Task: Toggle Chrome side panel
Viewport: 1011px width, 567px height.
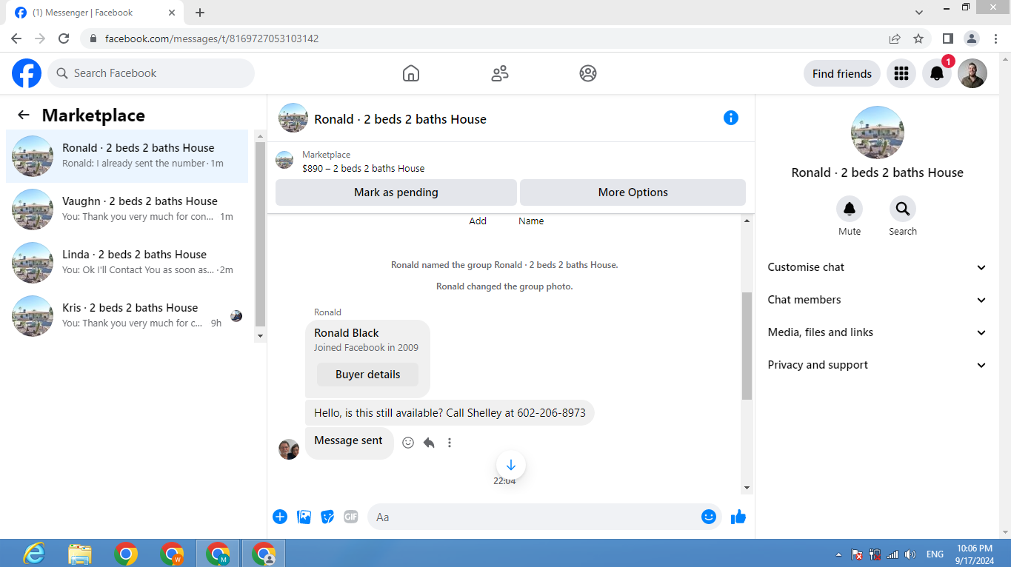Action: click(947, 38)
